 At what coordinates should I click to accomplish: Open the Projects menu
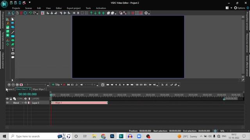click(16, 8)
